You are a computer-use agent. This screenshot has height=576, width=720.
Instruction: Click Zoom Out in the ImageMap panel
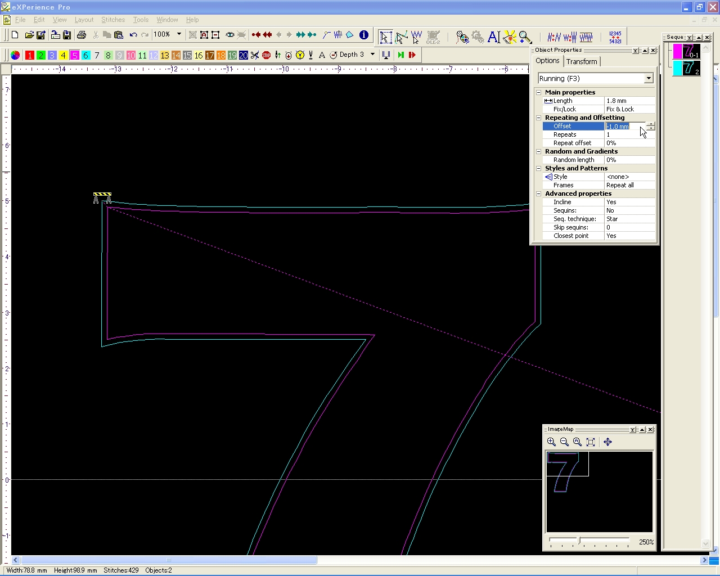click(564, 442)
